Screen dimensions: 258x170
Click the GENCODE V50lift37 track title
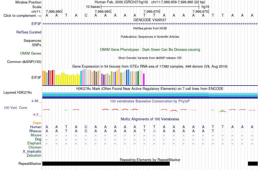point(150,20)
